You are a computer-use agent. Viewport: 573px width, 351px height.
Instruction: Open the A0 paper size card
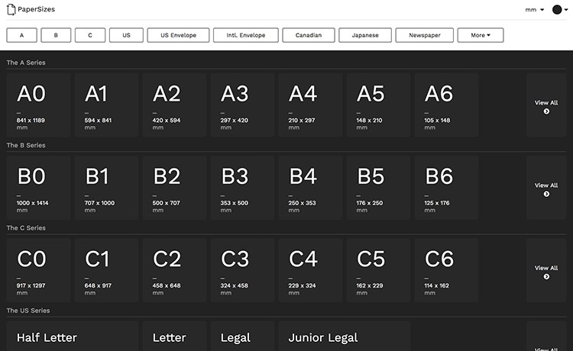point(38,105)
